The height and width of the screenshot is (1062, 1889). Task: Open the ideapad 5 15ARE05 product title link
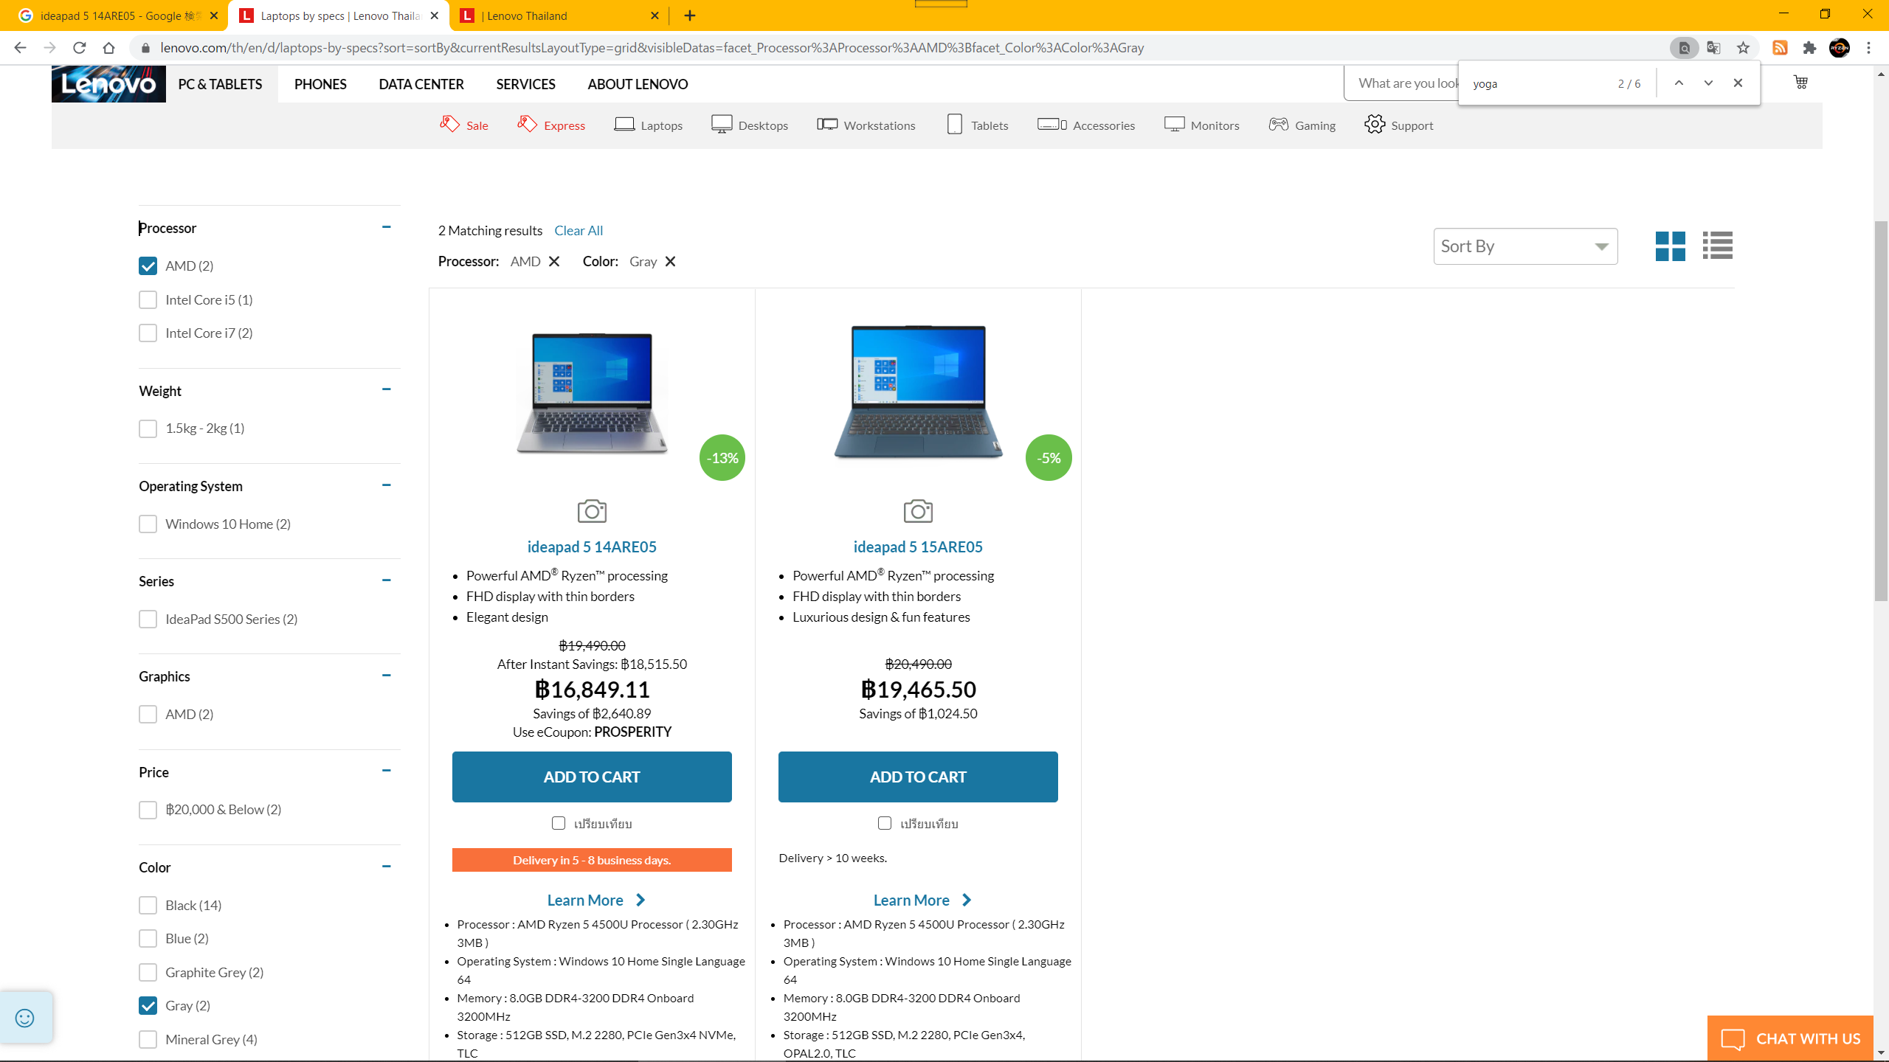(x=918, y=547)
